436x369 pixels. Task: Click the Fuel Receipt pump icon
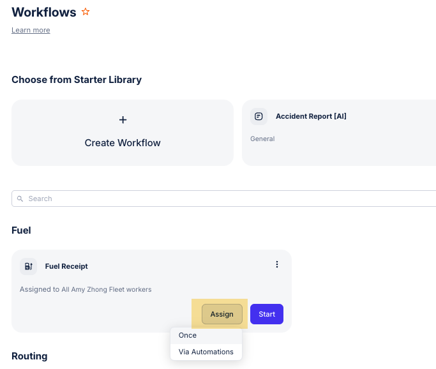[x=28, y=266]
